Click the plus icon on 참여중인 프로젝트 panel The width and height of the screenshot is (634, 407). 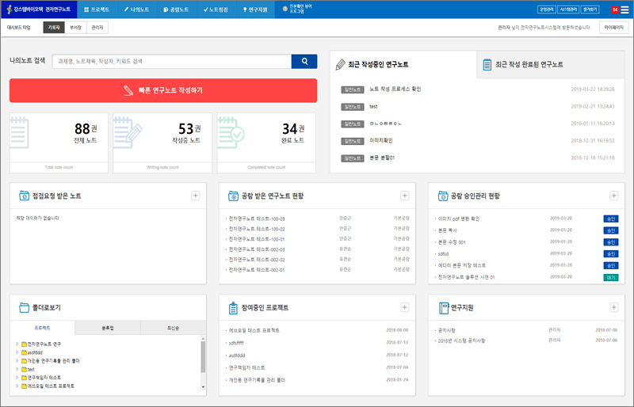404,307
